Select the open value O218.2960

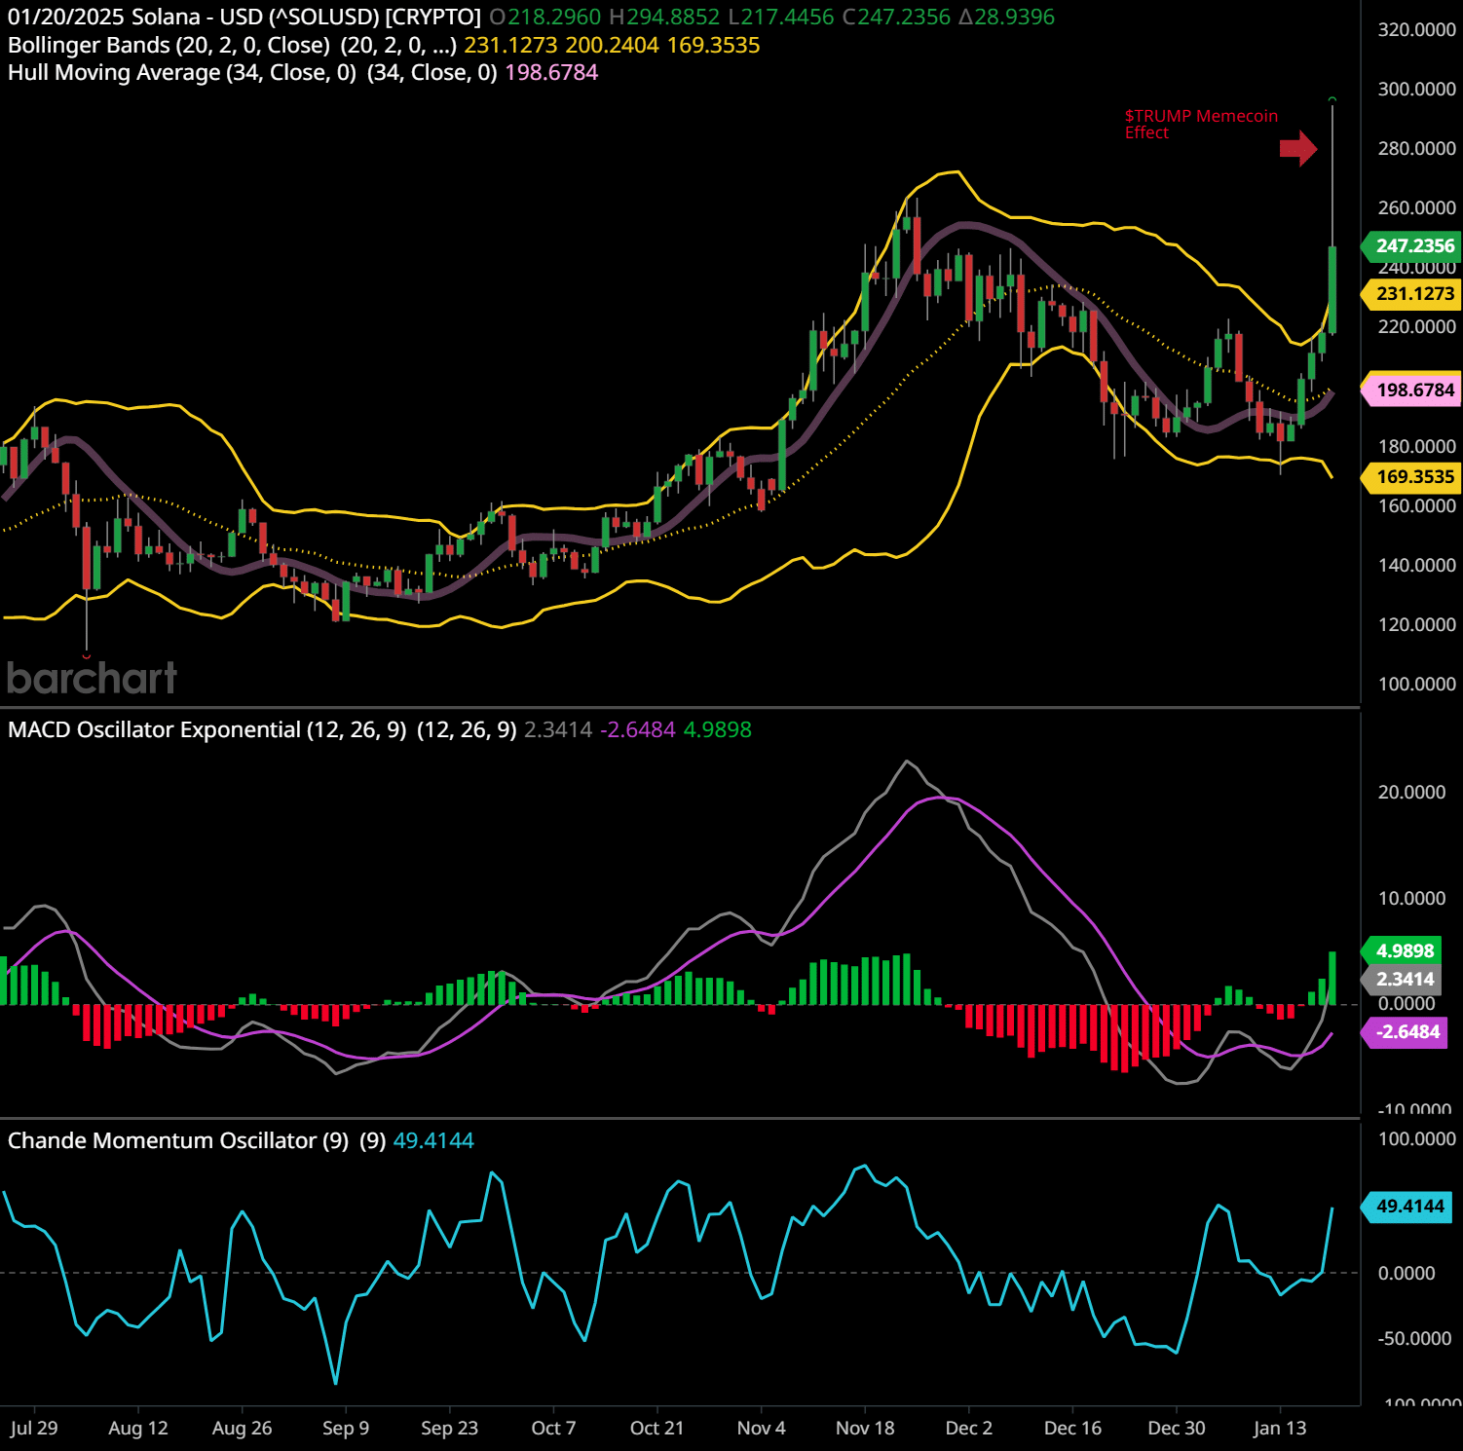545,17
